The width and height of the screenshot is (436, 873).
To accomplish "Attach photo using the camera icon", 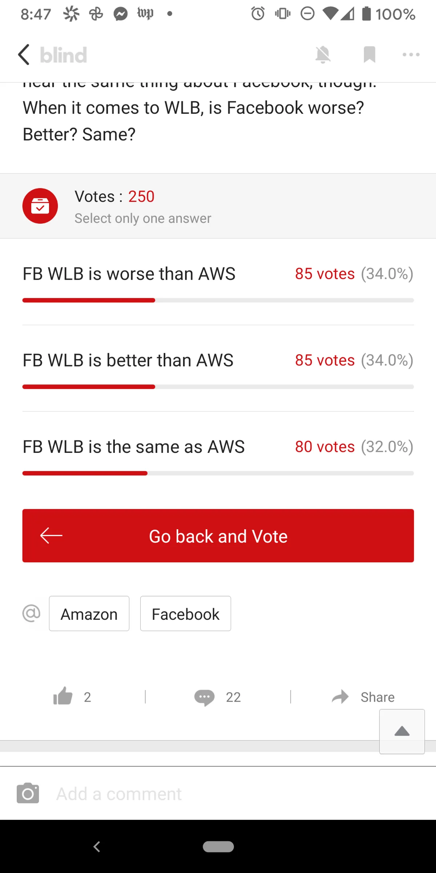I will [x=28, y=793].
